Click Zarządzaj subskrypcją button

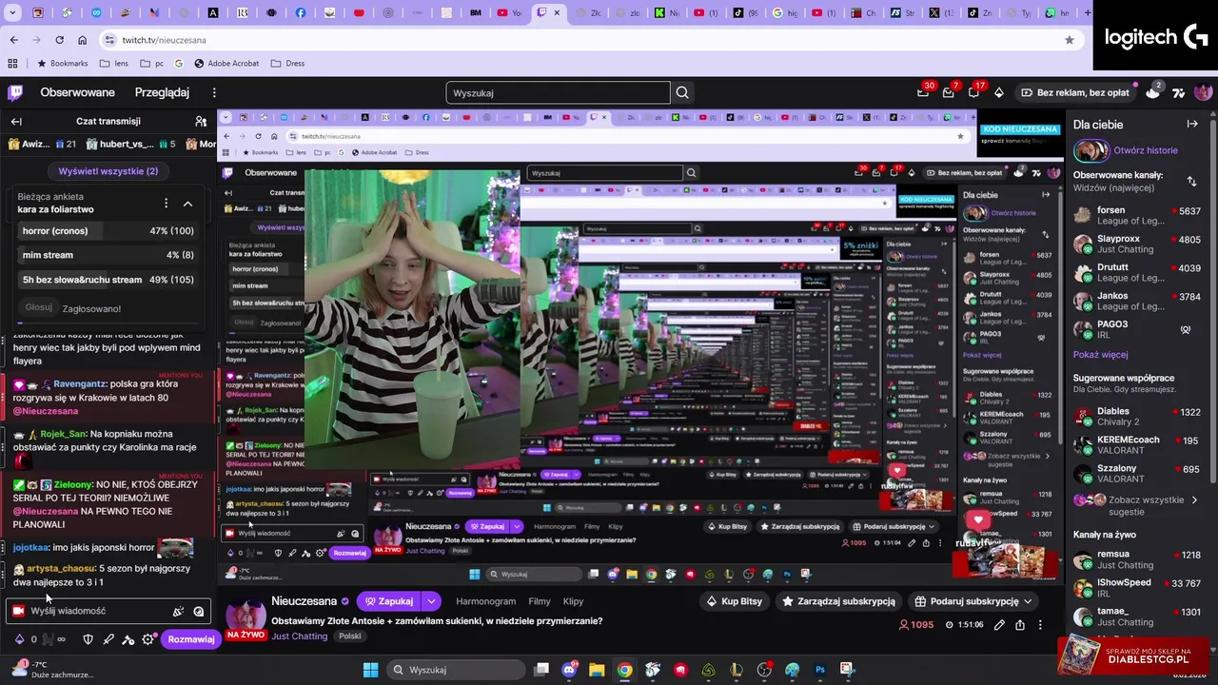pos(838,601)
